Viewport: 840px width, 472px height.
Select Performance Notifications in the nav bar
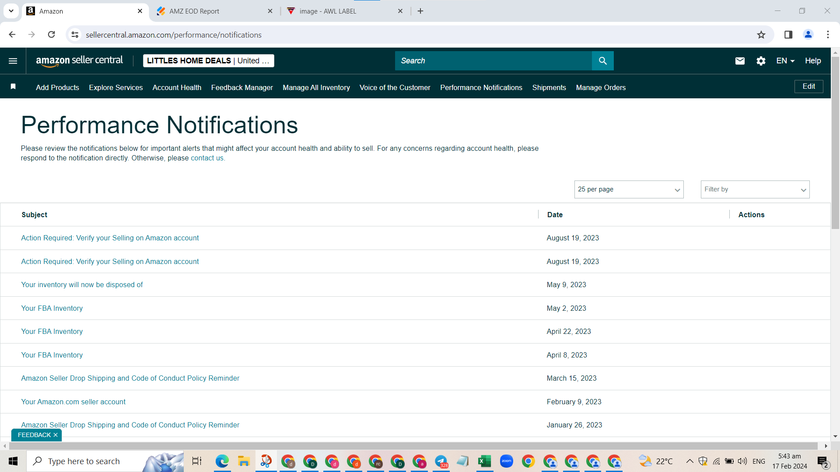pos(481,87)
